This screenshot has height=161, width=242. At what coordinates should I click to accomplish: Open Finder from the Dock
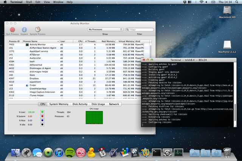tap(16, 153)
